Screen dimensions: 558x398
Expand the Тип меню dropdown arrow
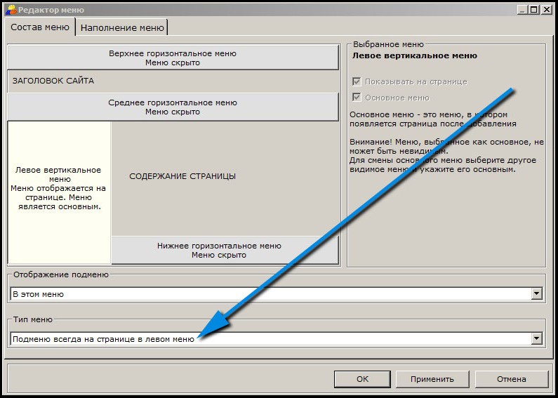pyautogui.click(x=537, y=338)
